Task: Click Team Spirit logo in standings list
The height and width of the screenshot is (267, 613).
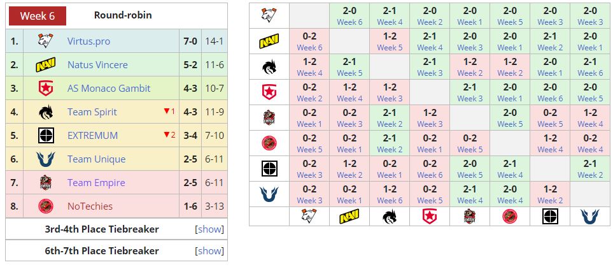Action: tap(45, 112)
